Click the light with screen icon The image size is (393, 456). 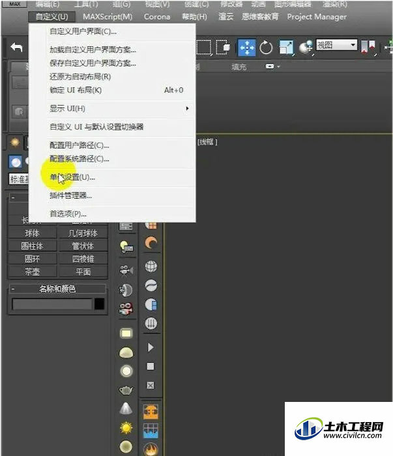click(x=126, y=247)
